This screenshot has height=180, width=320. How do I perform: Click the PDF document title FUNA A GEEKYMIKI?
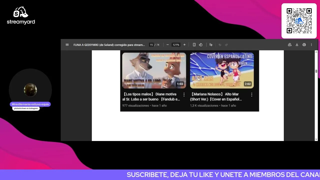pyautogui.click(x=109, y=45)
